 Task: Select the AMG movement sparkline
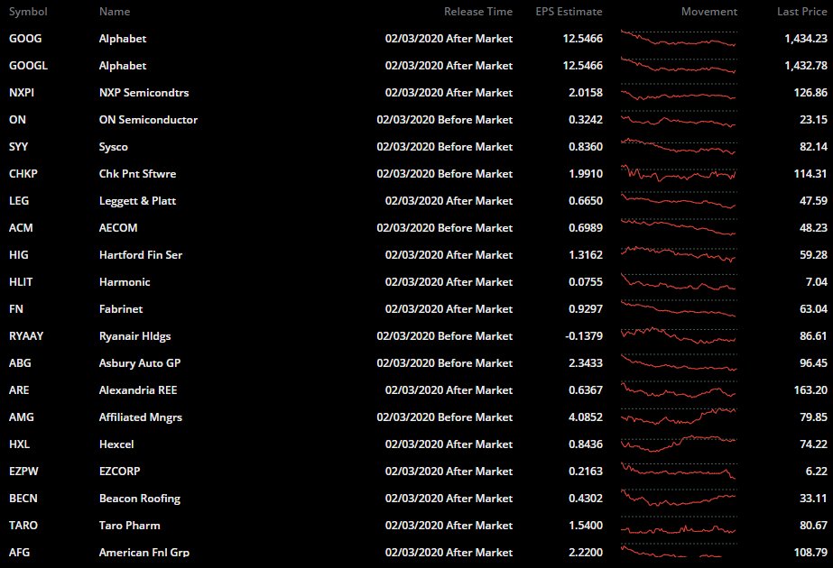pos(679,417)
